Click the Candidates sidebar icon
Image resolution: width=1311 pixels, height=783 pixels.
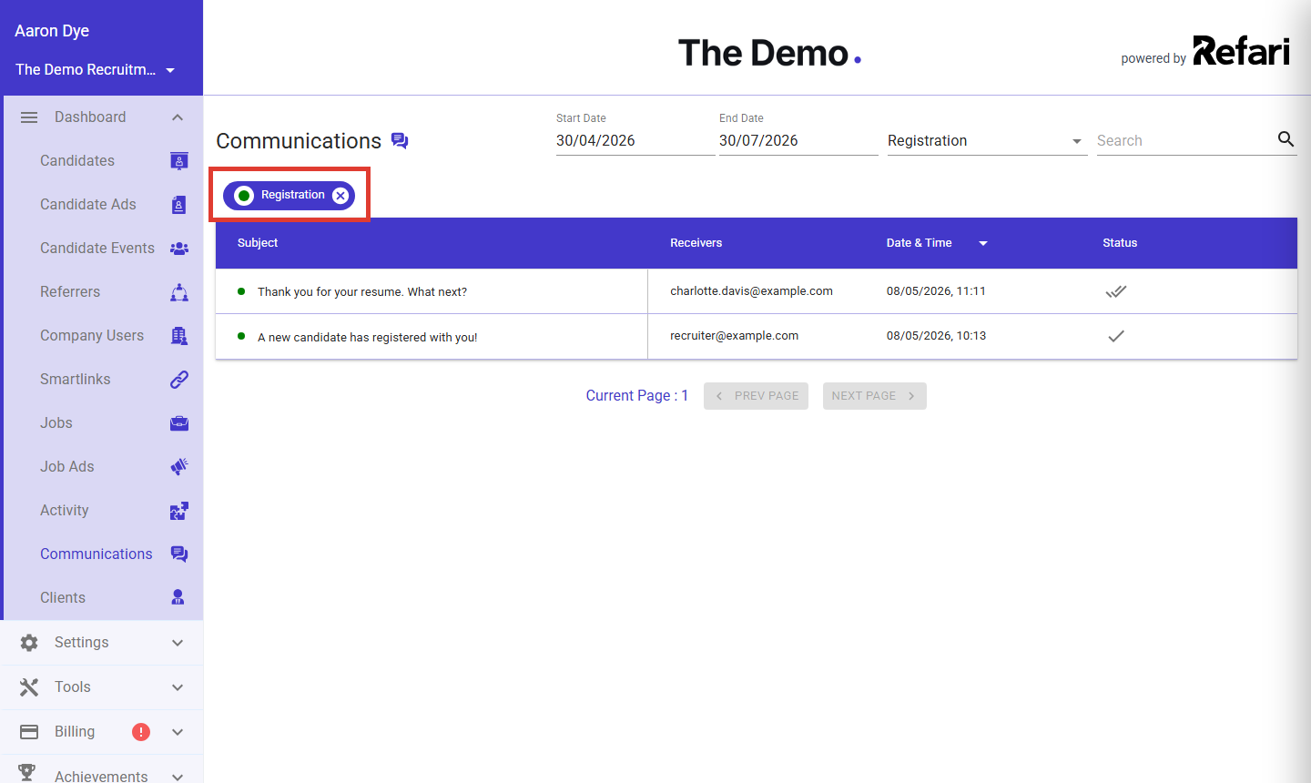point(179,161)
